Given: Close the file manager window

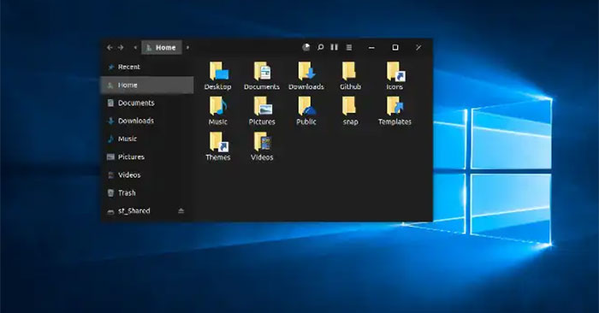Looking at the screenshot, I should pyautogui.click(x=418, y=47).
